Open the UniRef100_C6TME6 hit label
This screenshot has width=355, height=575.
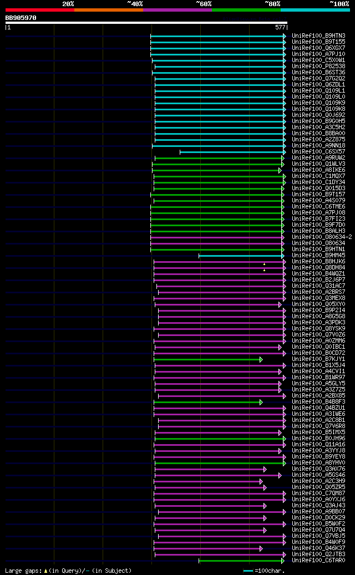click(x=318, y=206)
